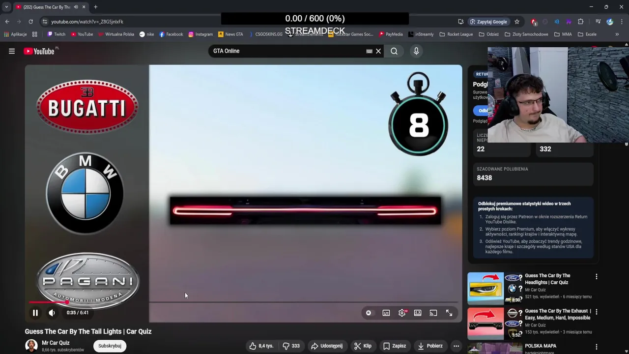The image size is (629, 354).
Task: Dislike the video showing 333
Action: coord(290,346)
